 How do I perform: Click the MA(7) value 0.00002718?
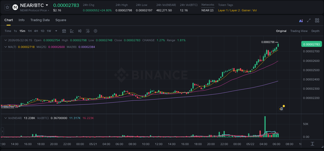(x=26, y=47)
